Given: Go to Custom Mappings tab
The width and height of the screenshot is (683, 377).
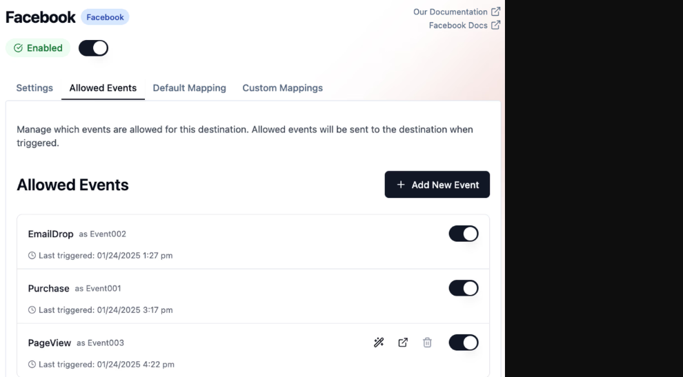Looking at the screenshot, I should tap(282, 88).
